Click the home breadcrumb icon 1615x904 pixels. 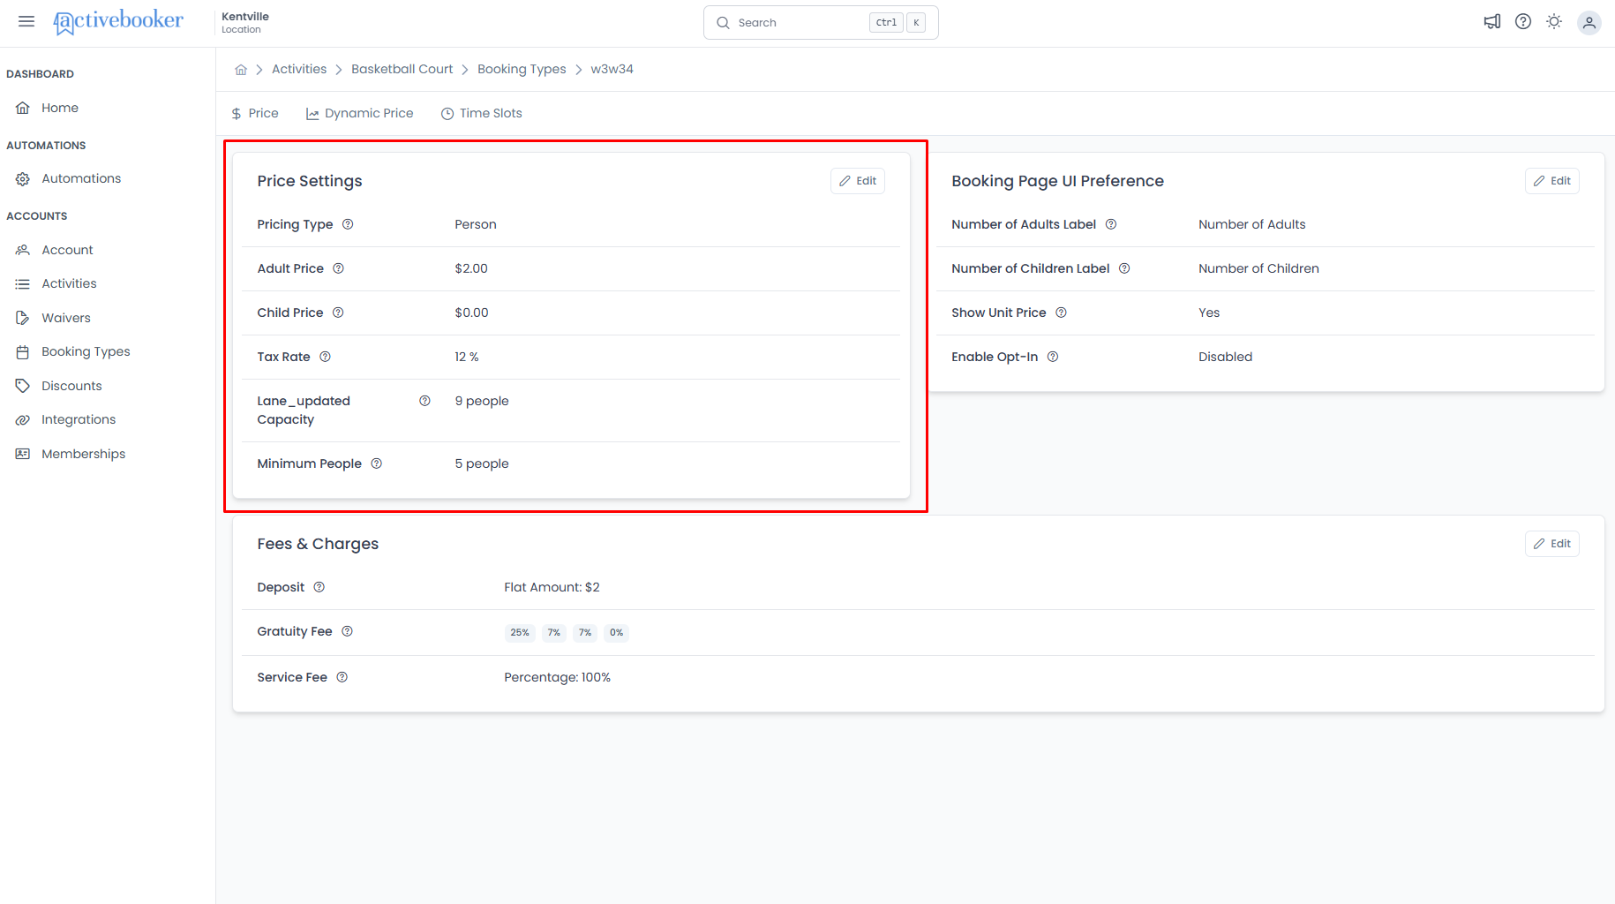point(241,70)
